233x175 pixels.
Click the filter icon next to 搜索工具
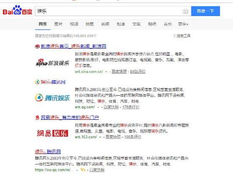tap(174, 36)
